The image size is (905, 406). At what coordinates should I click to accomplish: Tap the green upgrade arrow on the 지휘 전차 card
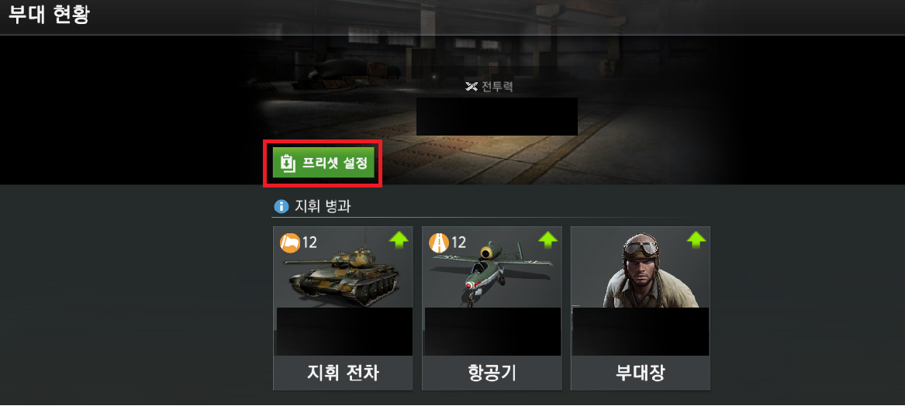(x=399, y=240)
